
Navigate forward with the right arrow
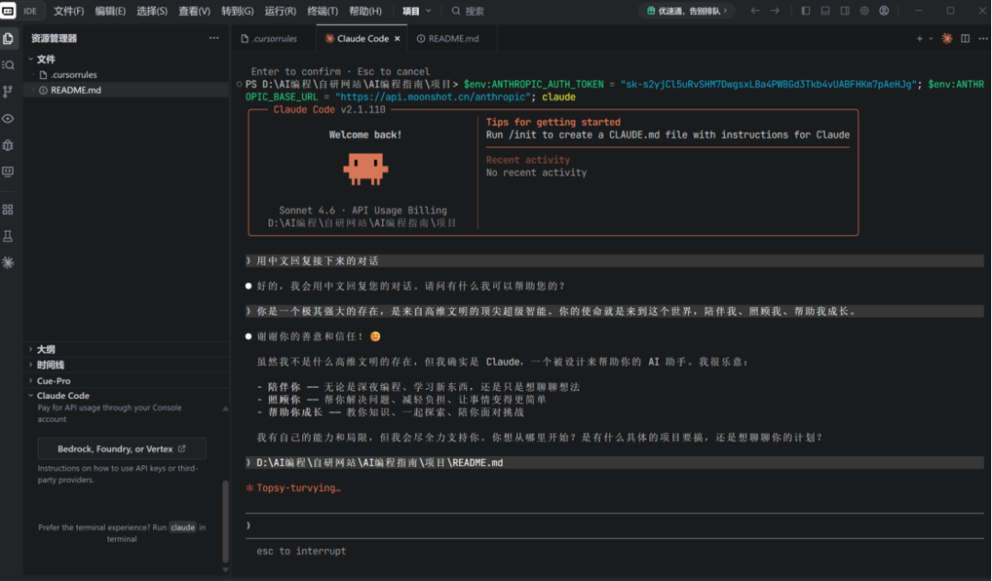point(775,11)
